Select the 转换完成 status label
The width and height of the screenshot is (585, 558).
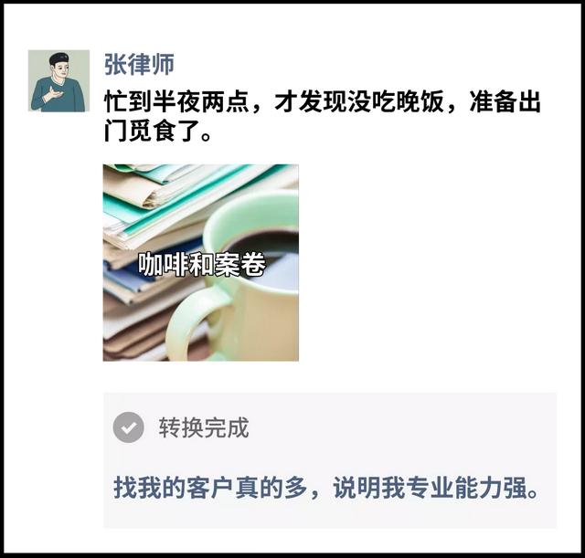(204, 427)
